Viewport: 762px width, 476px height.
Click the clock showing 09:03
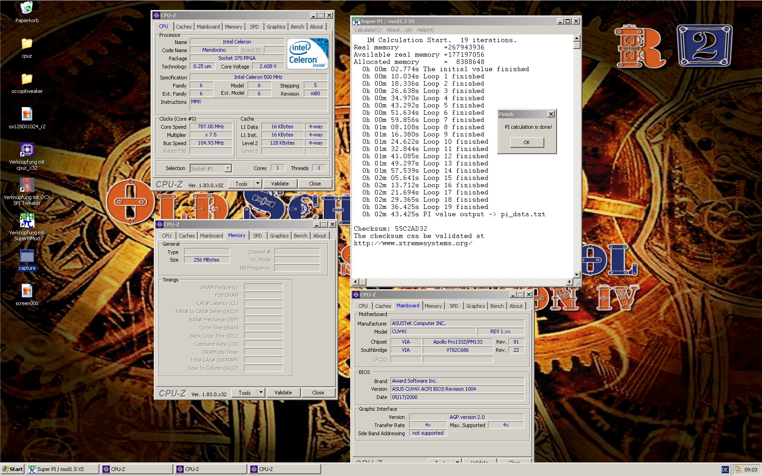coord(751,470)
